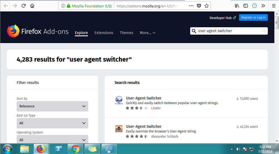Click the green padlock security icon
The width and height of the screenshot is (279, 154).
pyautogui.click(x=69, y=6)
